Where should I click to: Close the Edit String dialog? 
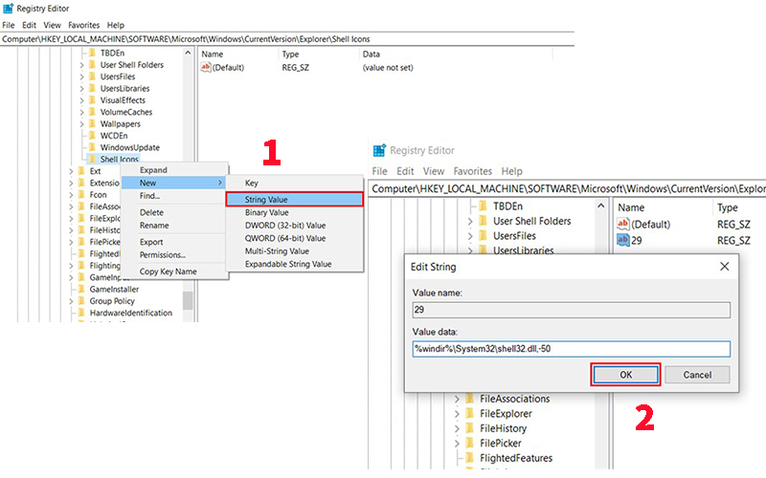725,267
